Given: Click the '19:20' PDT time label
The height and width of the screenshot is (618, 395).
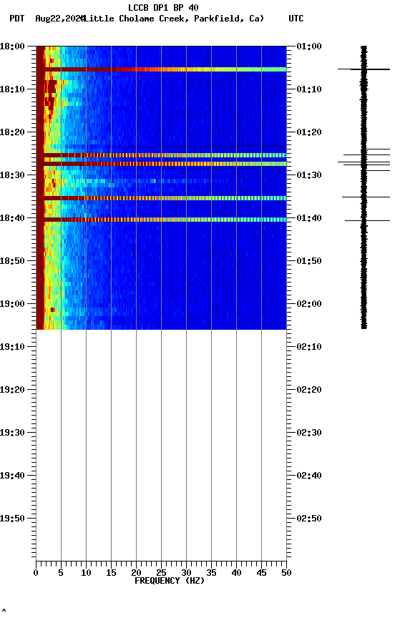Looking at the screenshot, I should click(12, 390).
